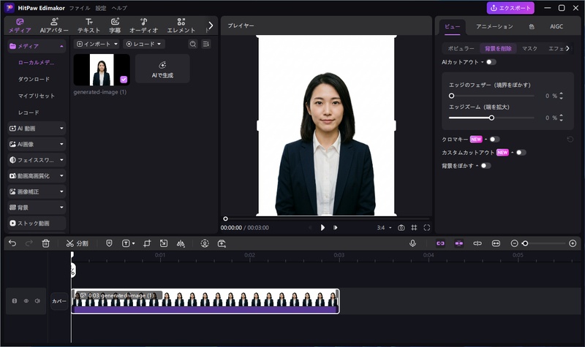Image resolution: width=585 pixels, height=347 pixels.
Task: Open the 3:4 aspect ratio dropdown
Action: [x=385, y=227]
